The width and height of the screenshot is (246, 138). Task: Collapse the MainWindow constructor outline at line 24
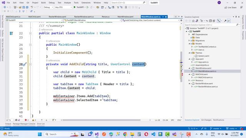[x=30, y=45]
